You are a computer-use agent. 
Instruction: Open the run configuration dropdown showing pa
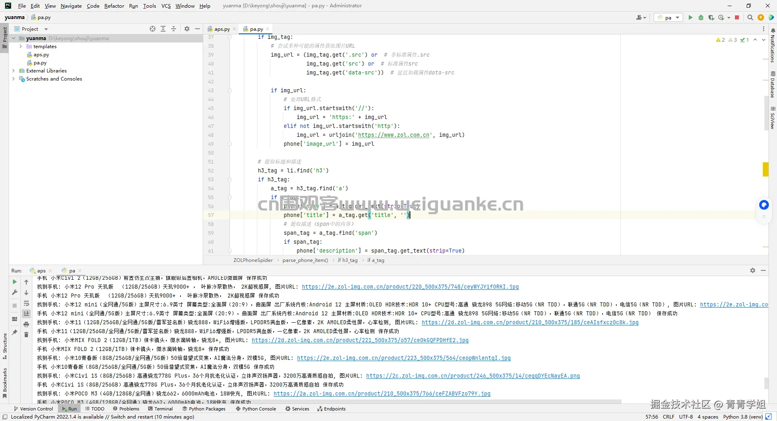pyautogui.click(x=668, y=17)
